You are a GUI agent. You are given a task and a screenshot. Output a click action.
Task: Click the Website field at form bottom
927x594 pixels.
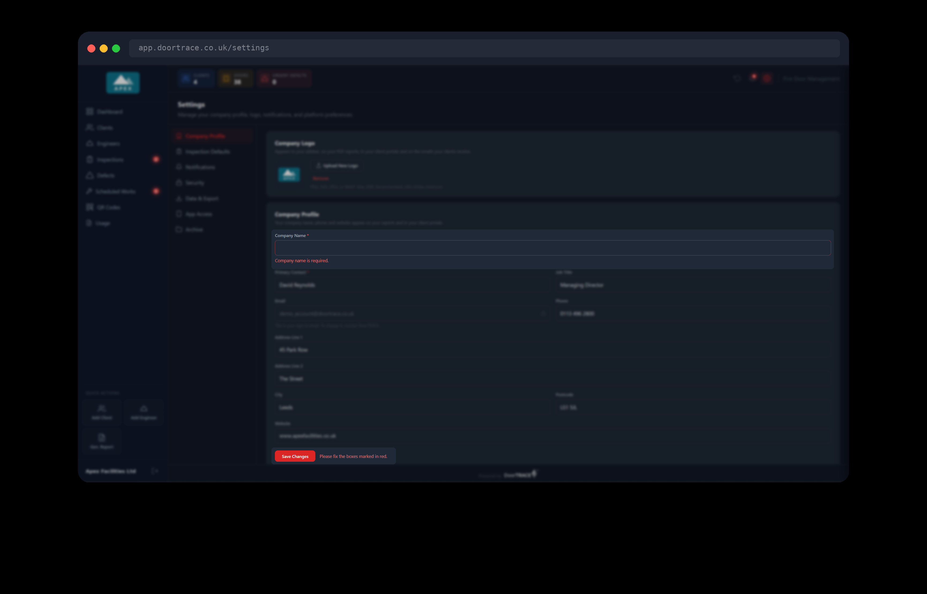(552, 436)
